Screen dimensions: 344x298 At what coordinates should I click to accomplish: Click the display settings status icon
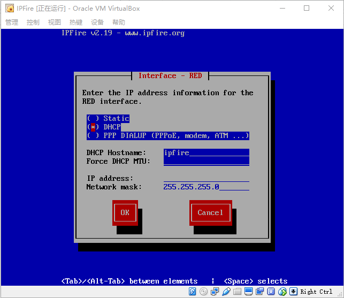(249, 292)
